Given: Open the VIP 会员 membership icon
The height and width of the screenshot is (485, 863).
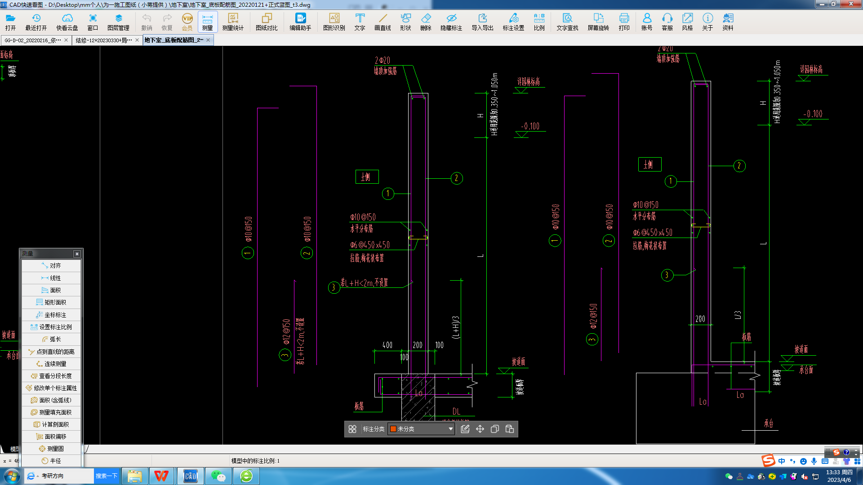Looking at the screenshot, I should coord(187,22).
